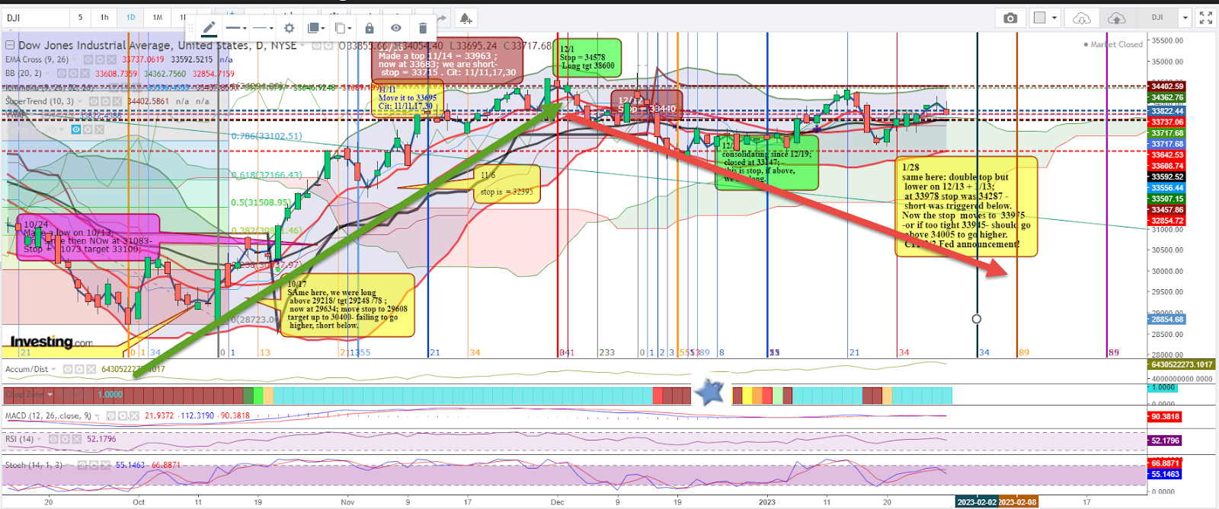
Task: Select the 1D timeframe
Action: (x=131, y=17)
